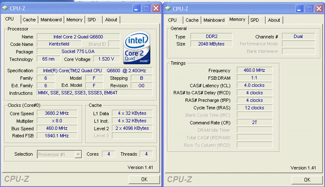Image resolution: width=325 pixels, height=187 pixels.
Task: Click the CPU-Z icon in left window title bar
Action: point(5,8)
